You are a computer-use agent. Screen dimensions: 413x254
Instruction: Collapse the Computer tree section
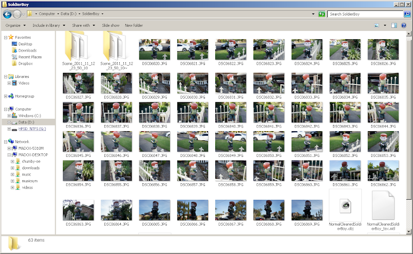click(x=6, y=109)
